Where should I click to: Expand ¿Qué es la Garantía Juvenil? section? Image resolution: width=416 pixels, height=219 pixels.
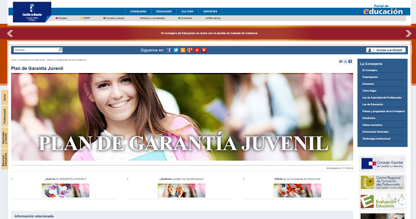[x=65, y=179]
